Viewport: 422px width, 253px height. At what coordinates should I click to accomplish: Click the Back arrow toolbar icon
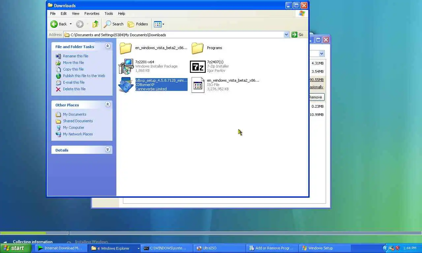[54, 24]
